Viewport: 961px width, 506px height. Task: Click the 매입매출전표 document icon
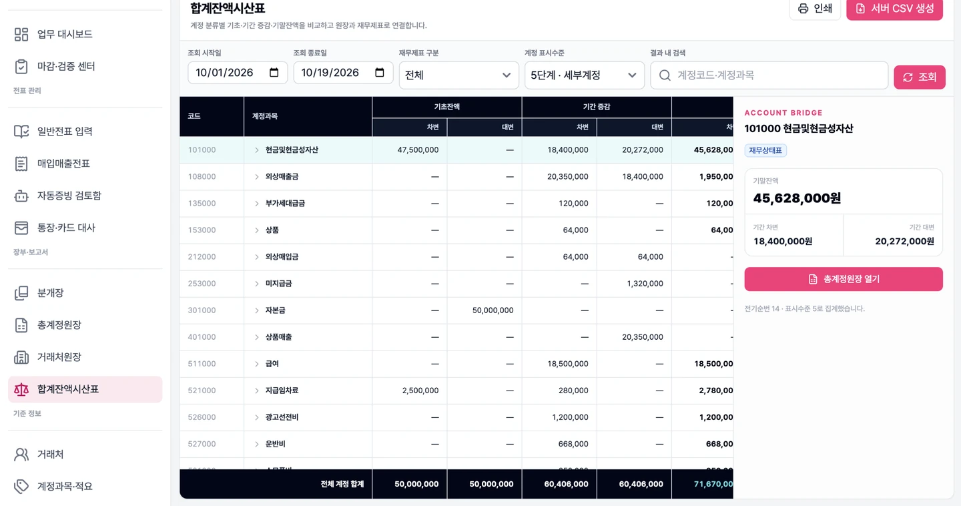pos(21,164)
